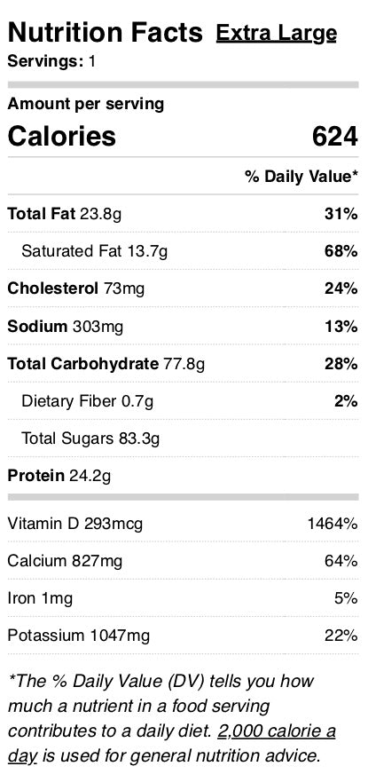Viewport: 368px width, 782px height.
Task: Select the Sodium 303mg row
Action: pyautogui.click(x=184, y=327)
